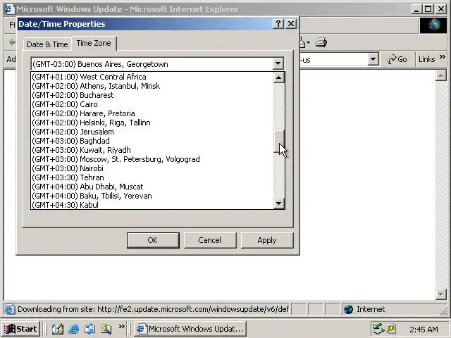
Task: Select (GMT+02:00) Helsinki, Riga, Tallinn
Action: [152, 123]
